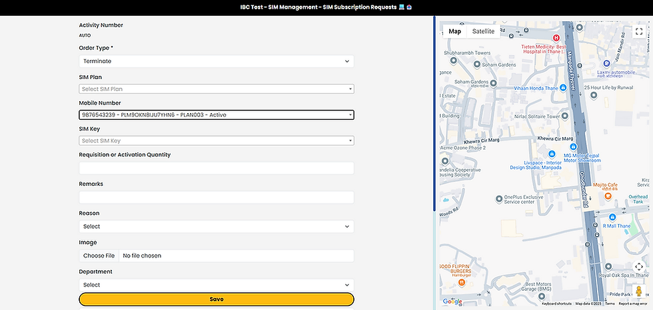Open the Mobile Number dropdown
The width and height of the screenshot is (653, 310).
click(x=217, y=115)
